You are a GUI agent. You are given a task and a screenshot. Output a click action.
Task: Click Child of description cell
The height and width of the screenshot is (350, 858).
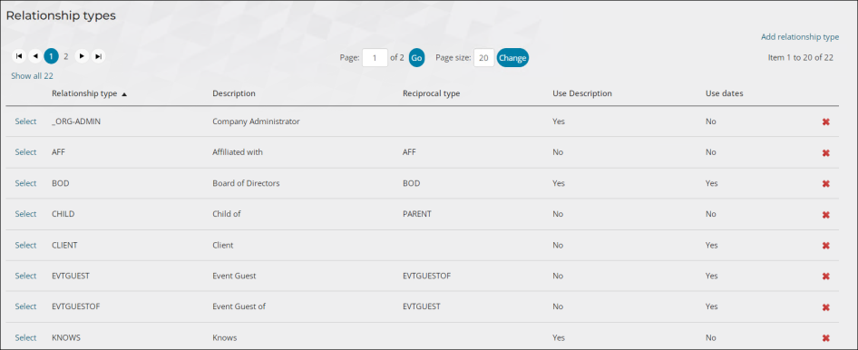[x=227, y=214]
